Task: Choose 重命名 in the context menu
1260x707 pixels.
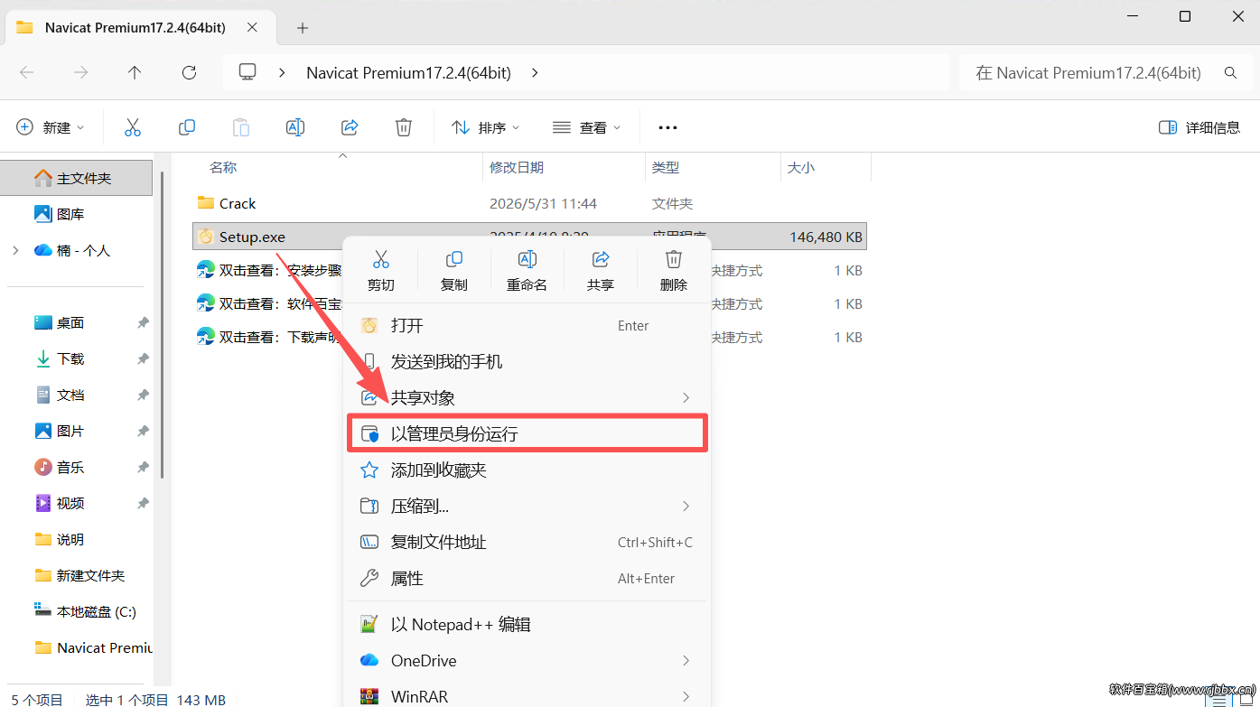Action: (527, 271)
